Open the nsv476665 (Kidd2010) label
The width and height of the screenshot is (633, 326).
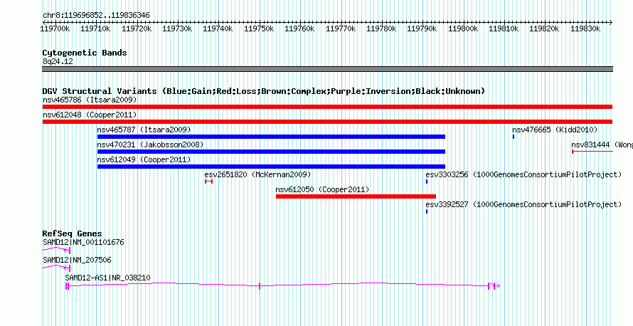(x=555, y=130)
